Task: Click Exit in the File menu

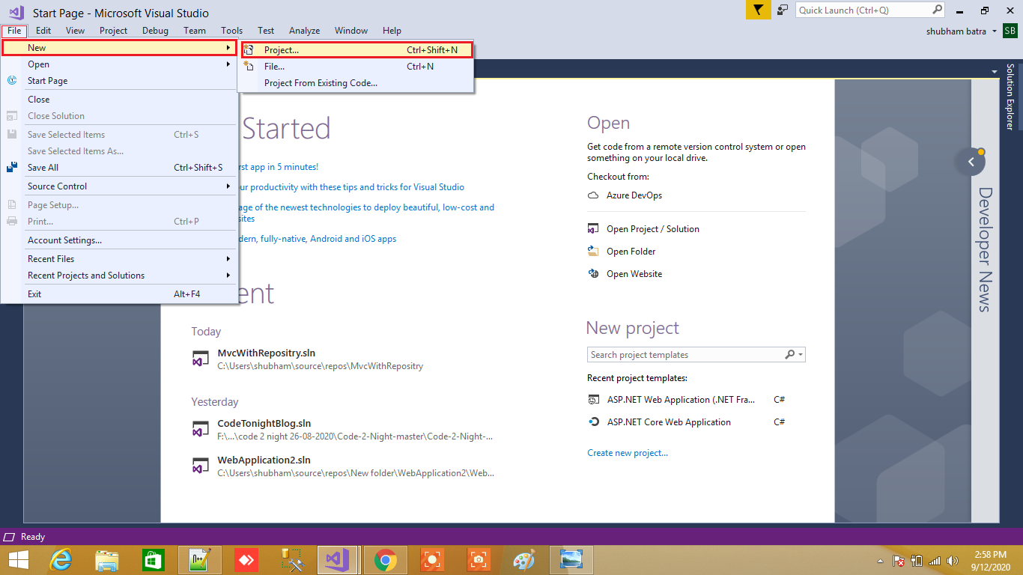Action: pyautogui.click(x=119, y=294)
